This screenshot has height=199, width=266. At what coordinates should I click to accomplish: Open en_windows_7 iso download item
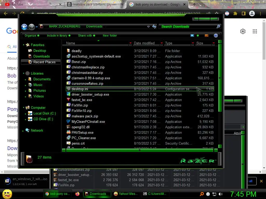pos(25,181)
